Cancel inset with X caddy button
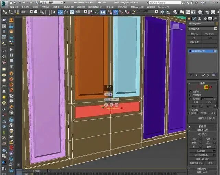 (x=117, y=105)
